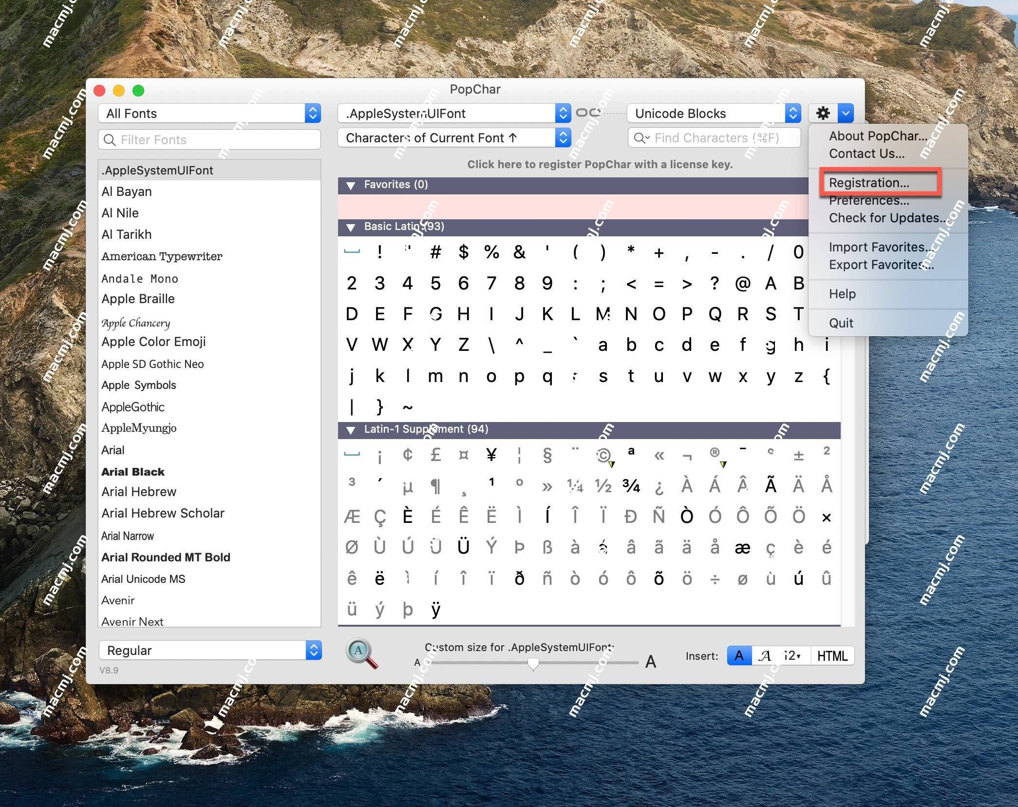Screen dimensions: 1018x807
Task: Select the pilcrow ¶ character
Action: click(435, 486)
